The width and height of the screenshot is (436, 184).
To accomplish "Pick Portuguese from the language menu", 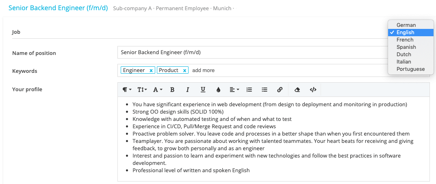I will pos(410,69).
